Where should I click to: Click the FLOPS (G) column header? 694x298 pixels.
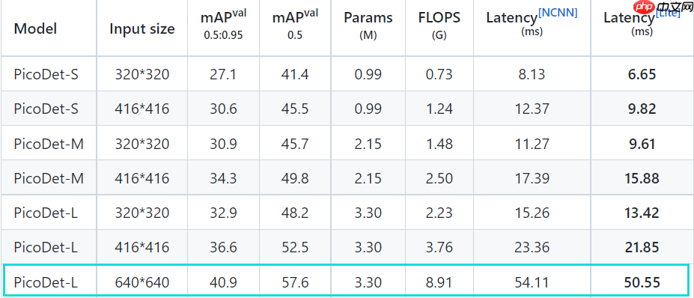[439, 25]
